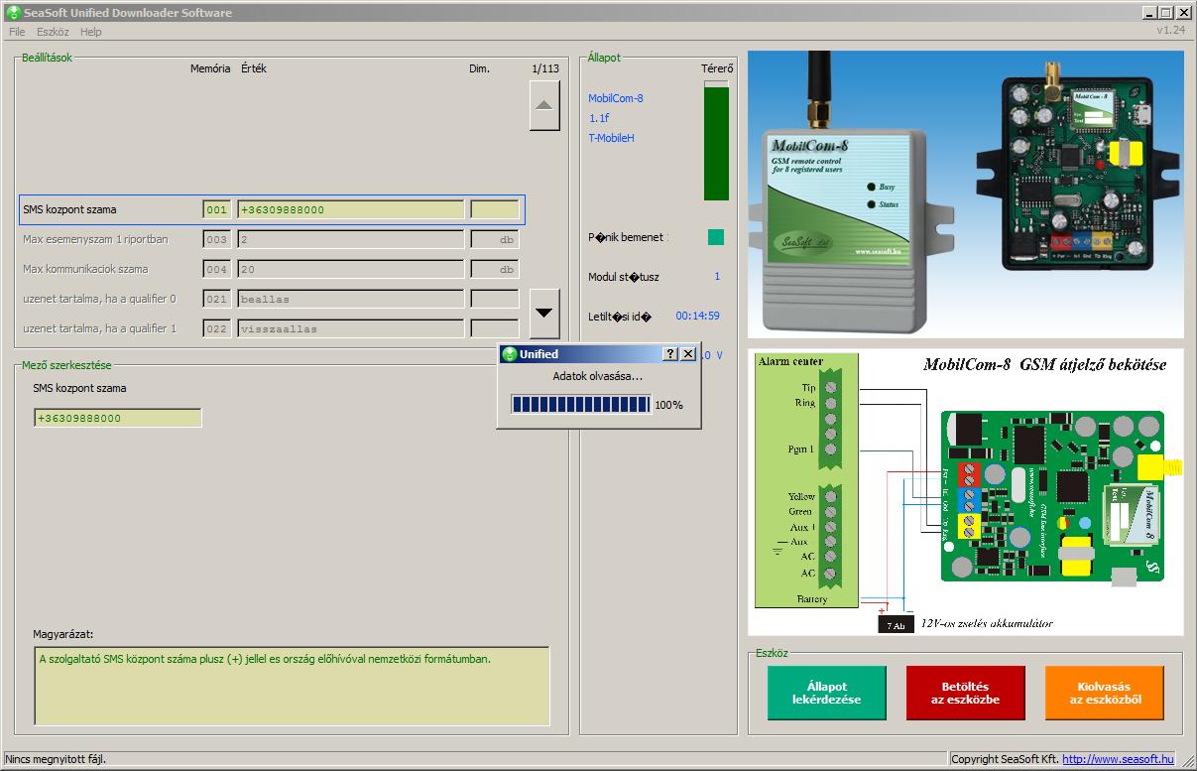Viewport: 1197px width, 771px height.
Task: Open the Help menu
Action: pyautogui.click(x=91, y=32)
